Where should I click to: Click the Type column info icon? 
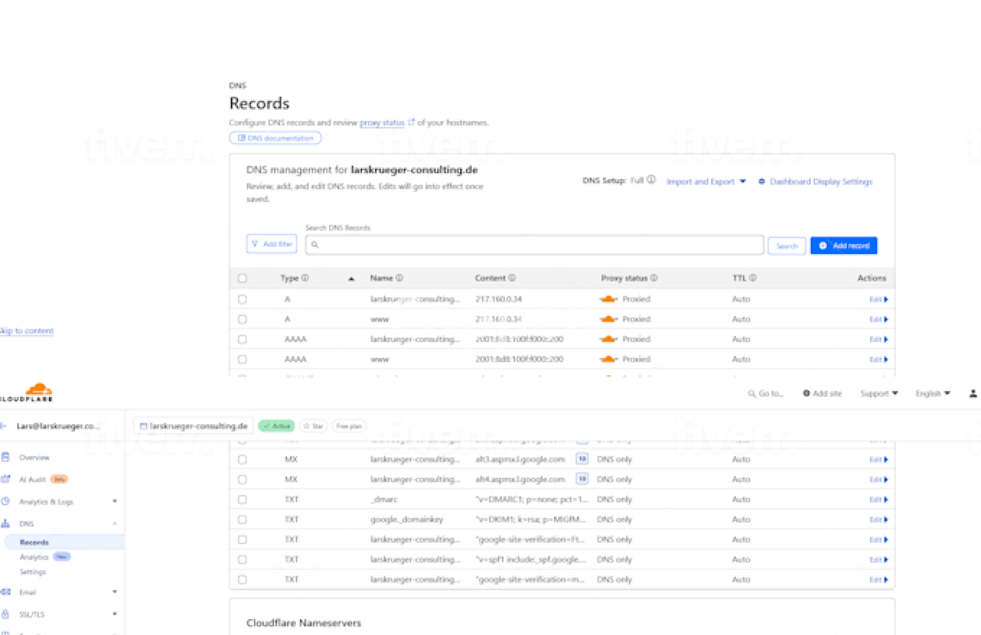coord(305,278)
